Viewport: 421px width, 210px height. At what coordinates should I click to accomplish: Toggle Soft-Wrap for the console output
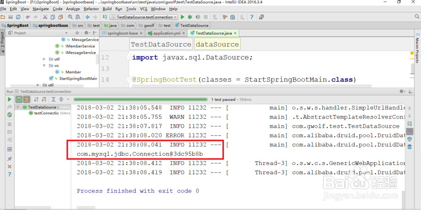[x=410, y=123]
